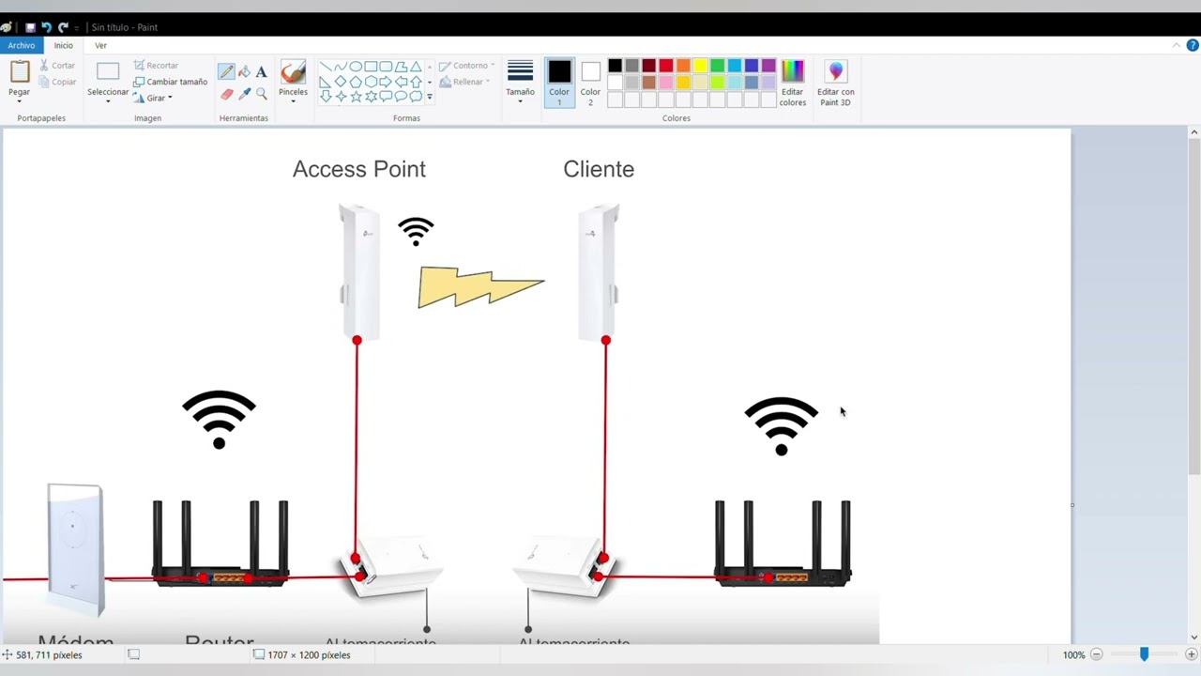Viewport: 1201px width, 676px height.
Task: Collapse the ribbon with chevron
Action: pos(1177,45)
